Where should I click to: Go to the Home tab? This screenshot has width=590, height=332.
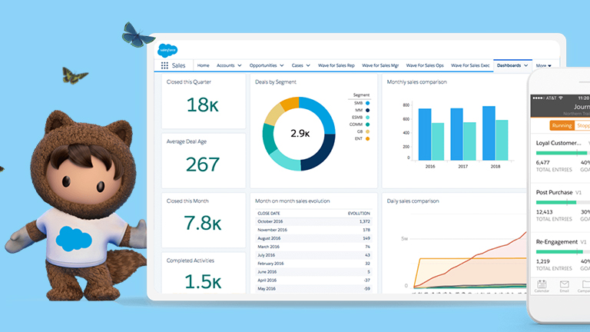[x=203, y=66]
